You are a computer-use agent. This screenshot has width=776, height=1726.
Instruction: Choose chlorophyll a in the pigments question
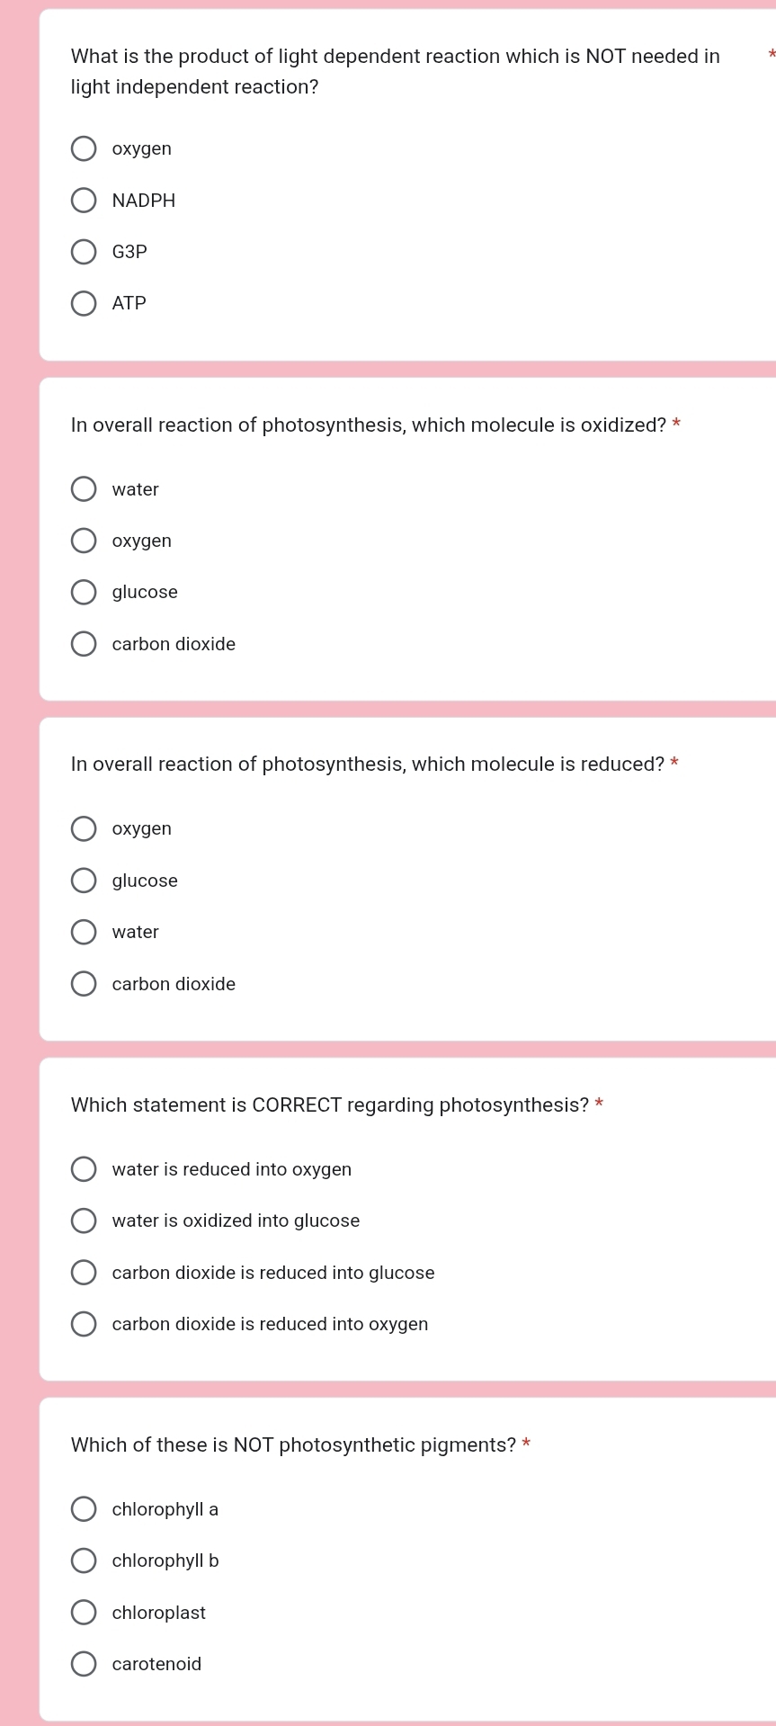84,1508
